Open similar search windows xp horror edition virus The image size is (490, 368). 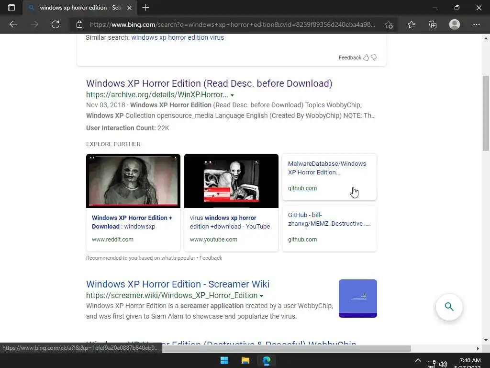(178, 37)
